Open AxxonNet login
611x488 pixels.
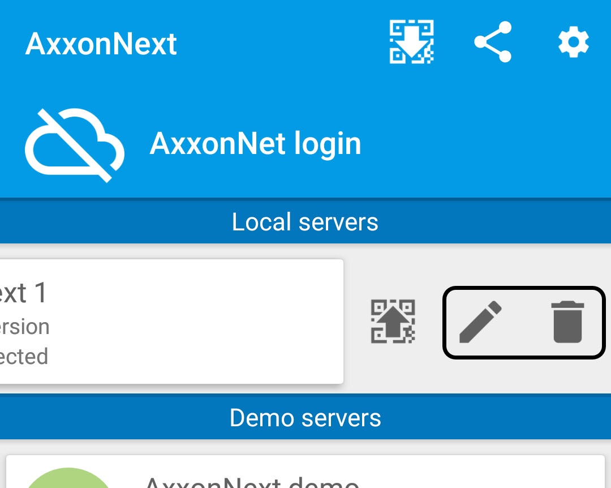pyautogui.click(x=255, y=144)
